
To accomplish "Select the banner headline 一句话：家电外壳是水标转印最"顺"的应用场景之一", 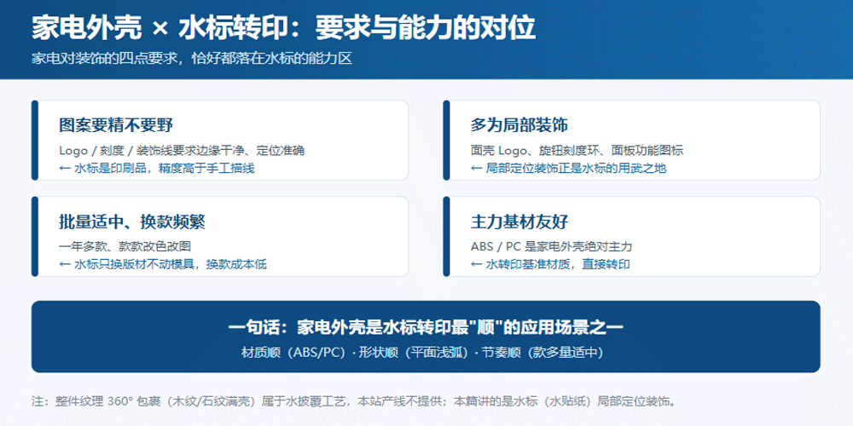I will [x=426, y=328].
